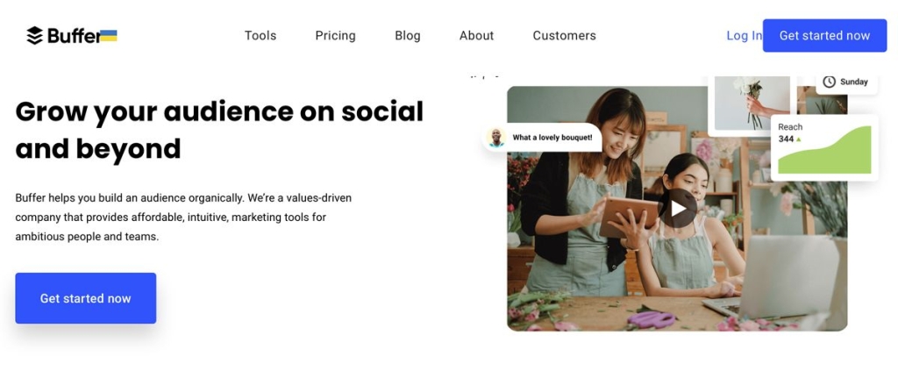Image resolution: width=898 pixels, height=385 pixels.
Task: Open the Blog nav item
Action: click(408, 36)
